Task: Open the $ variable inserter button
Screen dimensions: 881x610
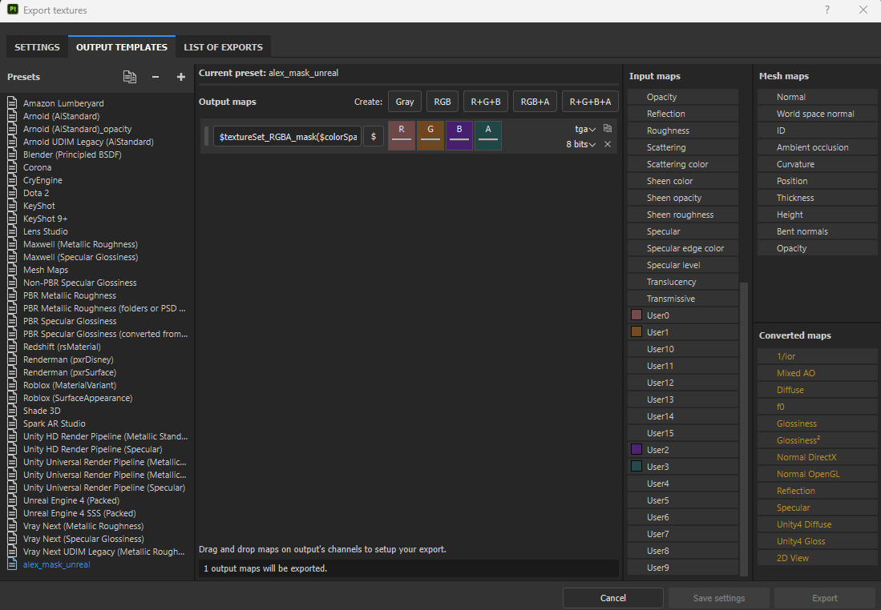Action: pos(373,135)
